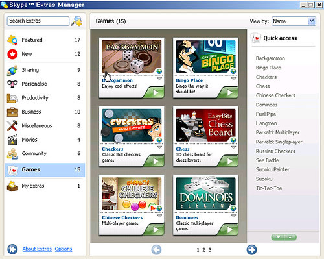
Task: Click the globe icon on the Bingo Place card
Action: coord(233,71)
